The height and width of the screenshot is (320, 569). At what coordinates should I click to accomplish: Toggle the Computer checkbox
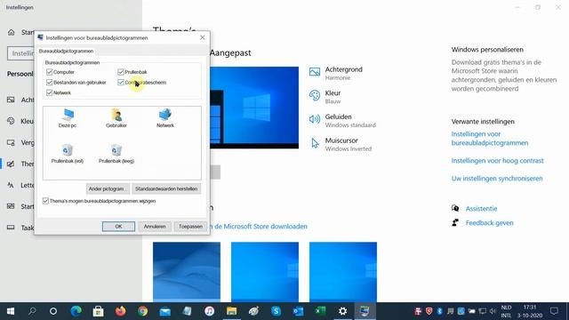pyautogui.click(x=50, y=72)
